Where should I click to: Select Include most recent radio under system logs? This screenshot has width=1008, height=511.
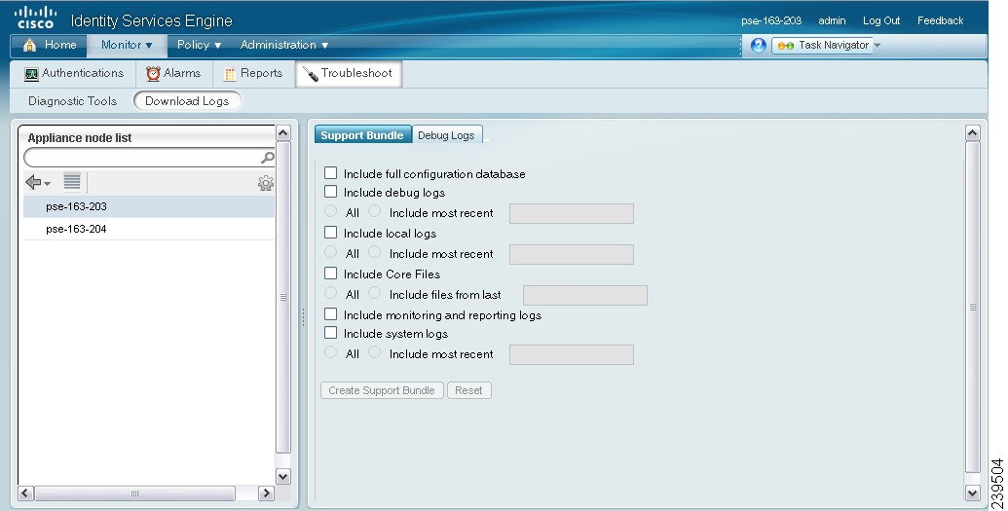(x=375, y=353)
